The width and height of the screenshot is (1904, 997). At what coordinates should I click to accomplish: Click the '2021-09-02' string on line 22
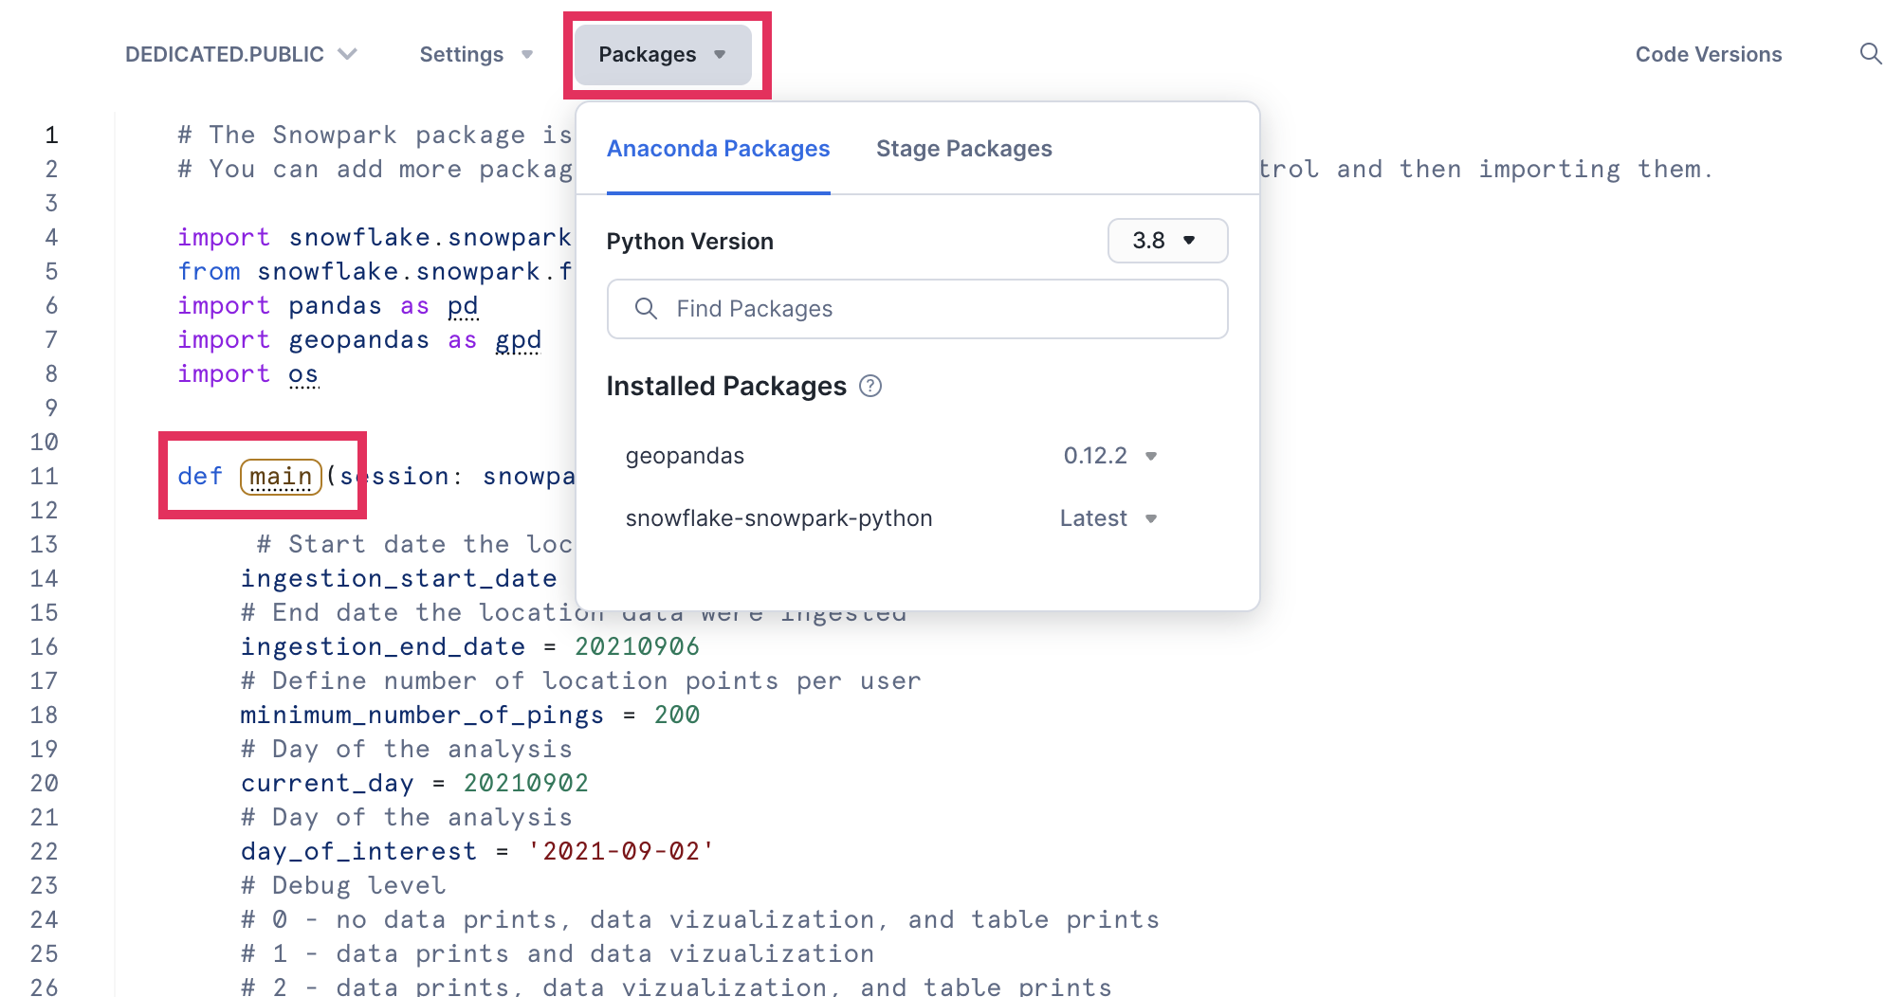tap(620, 852)
